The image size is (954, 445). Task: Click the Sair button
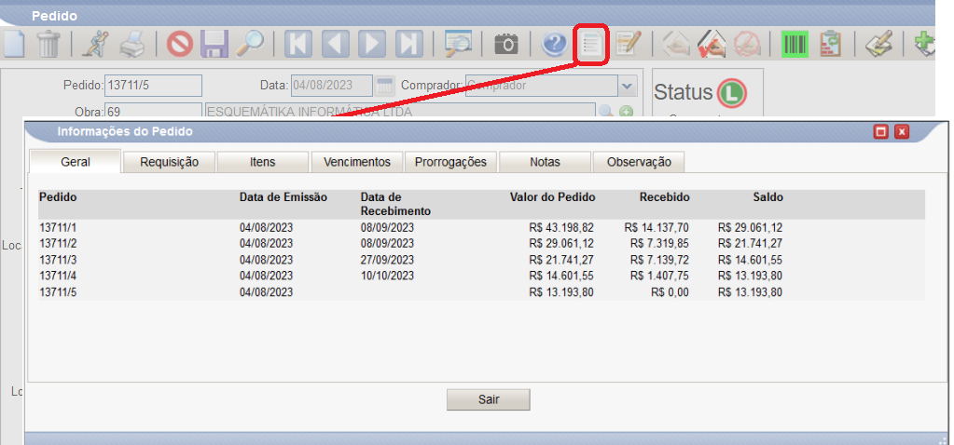coord(489,399)
